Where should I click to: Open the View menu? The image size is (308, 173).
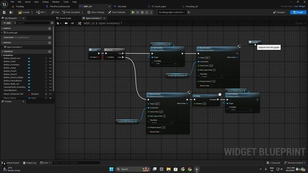tap(37, 2)
